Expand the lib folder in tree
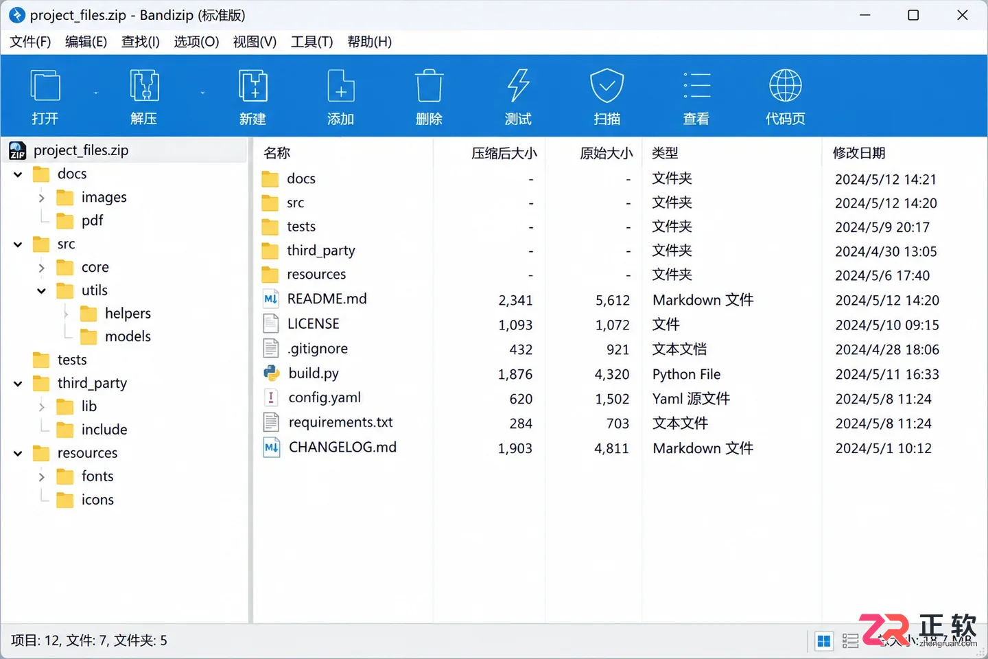The height and width of the screenshot is (659, 988). pos(41,407)
